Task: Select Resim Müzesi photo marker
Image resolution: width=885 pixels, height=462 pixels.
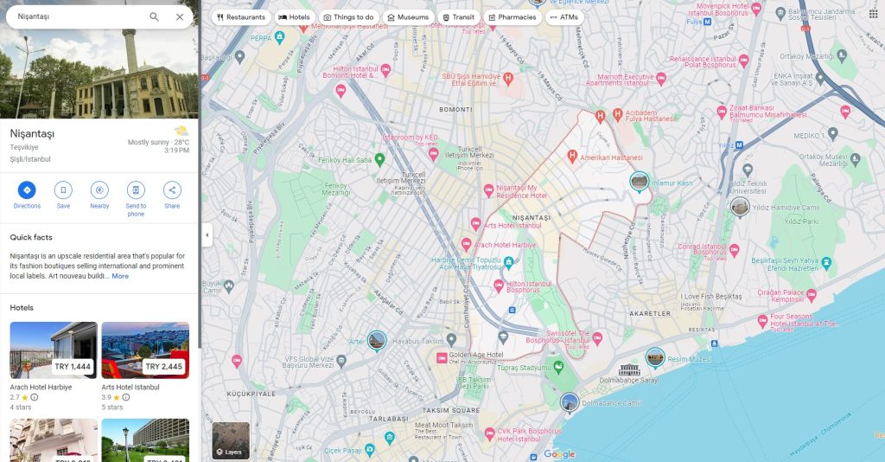Action: click(x=655, y=357)
